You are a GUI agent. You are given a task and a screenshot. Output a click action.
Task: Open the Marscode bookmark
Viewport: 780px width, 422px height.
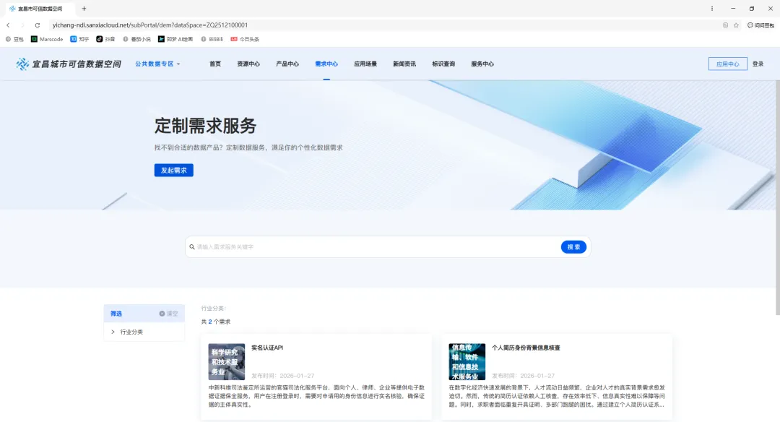pos(45,38)
